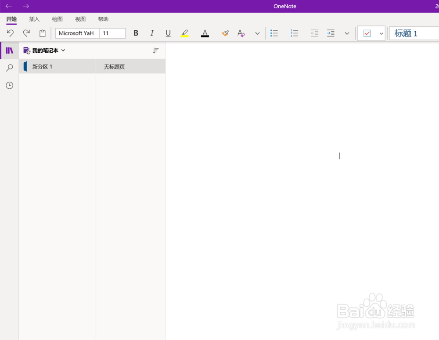Apply black font color
This screenshot has width=439, height=340.
[205, 33]
